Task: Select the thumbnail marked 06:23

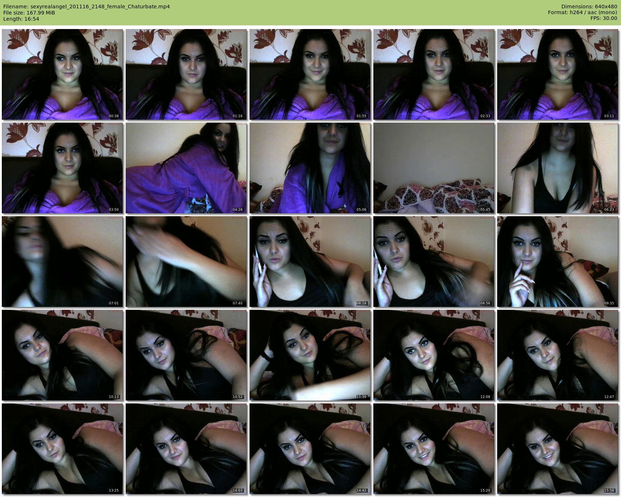Action: coord(557,168)
